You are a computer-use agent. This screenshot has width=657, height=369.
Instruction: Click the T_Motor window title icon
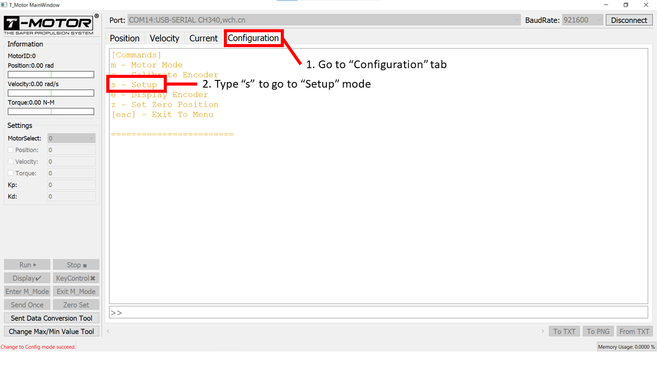[x=5, y=5]
